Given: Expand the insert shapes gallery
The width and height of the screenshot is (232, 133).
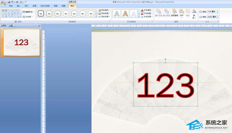Looking at the screenshot, I should tap(21, 16).
